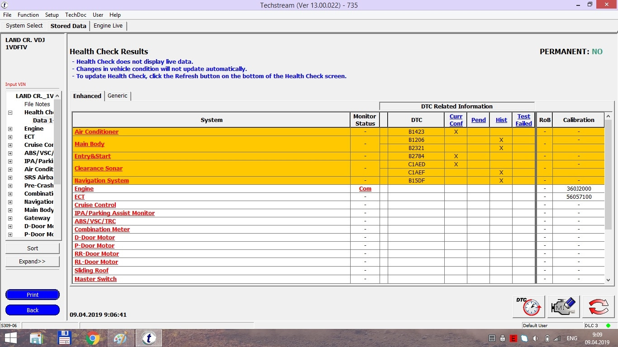
Task: Open the Setup menu
Action: (52, 15)
